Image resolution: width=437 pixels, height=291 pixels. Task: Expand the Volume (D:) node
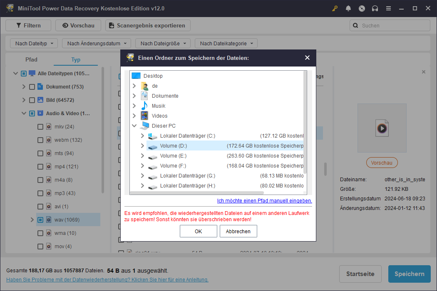(142, 145)
